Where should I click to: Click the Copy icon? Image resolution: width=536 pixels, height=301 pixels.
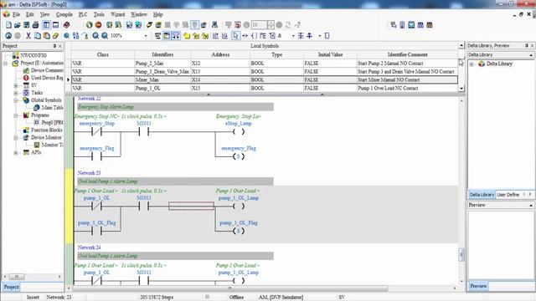click(38, 35)
